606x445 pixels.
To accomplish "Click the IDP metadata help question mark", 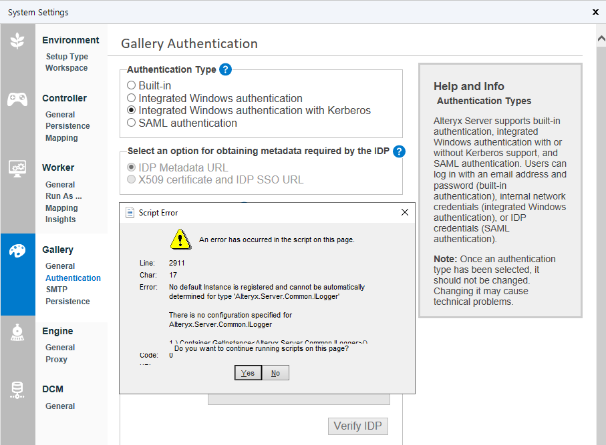I will tap(399, 151).
